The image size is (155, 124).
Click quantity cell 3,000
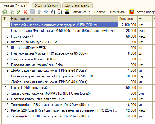click(x=128, y=99)
